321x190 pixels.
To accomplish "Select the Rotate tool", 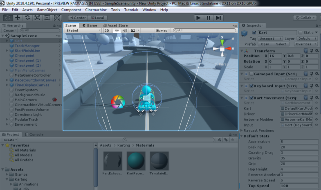I will 27,18.
